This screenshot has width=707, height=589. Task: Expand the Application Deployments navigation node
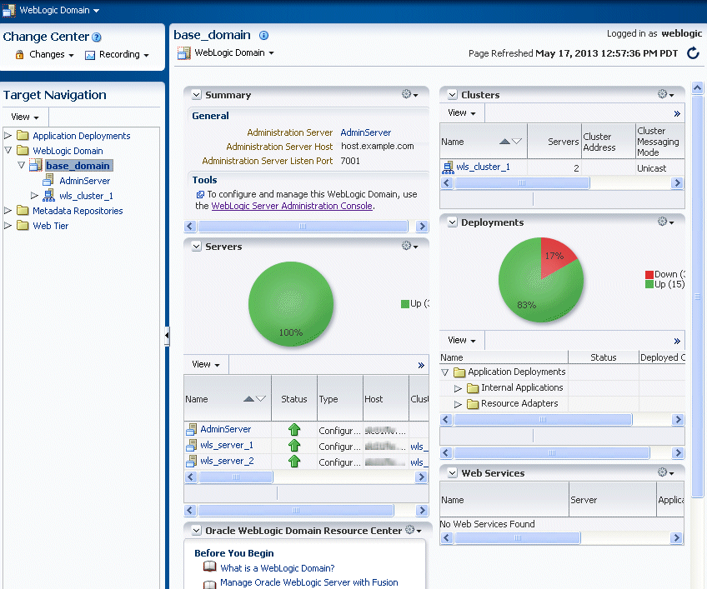click(x=8, y=135)
